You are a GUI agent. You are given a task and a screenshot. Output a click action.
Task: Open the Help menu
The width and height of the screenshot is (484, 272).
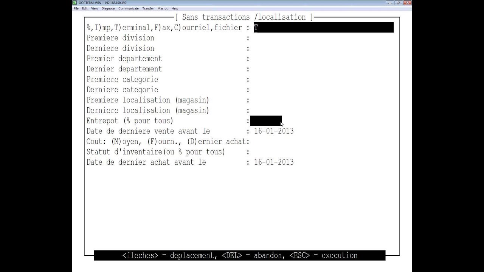click(x=175, y=8)
